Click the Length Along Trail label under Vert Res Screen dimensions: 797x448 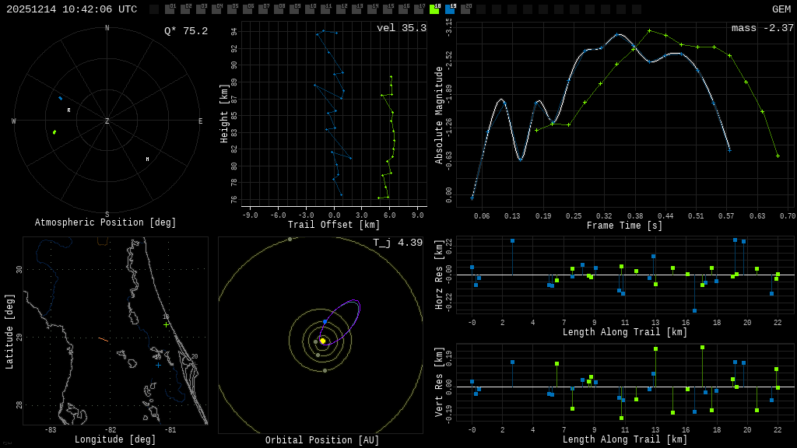coord(625,439)
